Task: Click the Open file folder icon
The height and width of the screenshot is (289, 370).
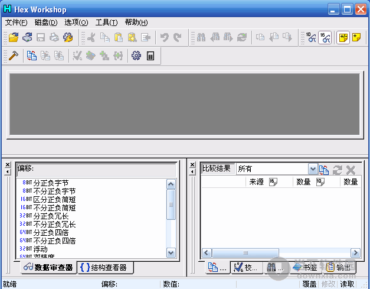Action: coord(14,37)
